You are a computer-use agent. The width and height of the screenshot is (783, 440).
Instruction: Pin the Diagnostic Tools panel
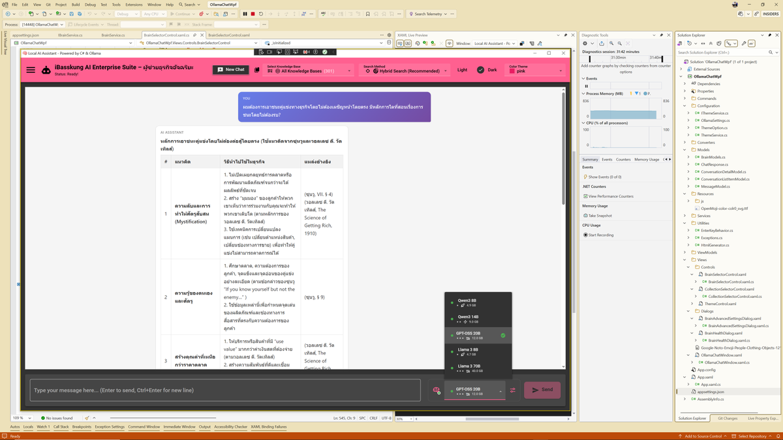click(x=662, y=35)
